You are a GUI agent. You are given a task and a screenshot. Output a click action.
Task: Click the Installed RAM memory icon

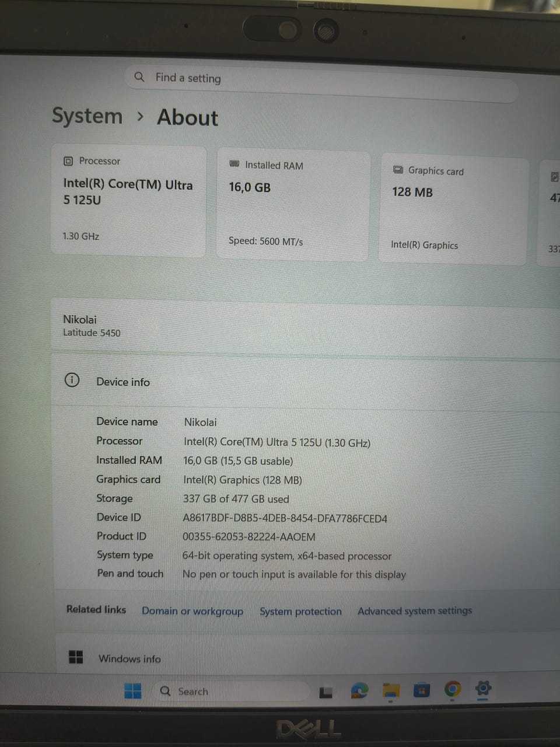(235, 165)
